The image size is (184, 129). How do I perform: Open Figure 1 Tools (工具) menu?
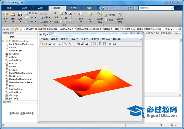(85, 39)
